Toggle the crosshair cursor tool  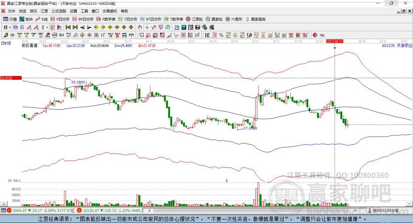coord(147,27)
